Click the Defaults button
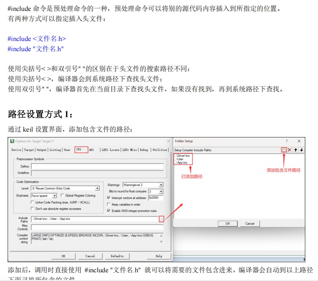The image size is (318, 281). click(x=117, y=256)
